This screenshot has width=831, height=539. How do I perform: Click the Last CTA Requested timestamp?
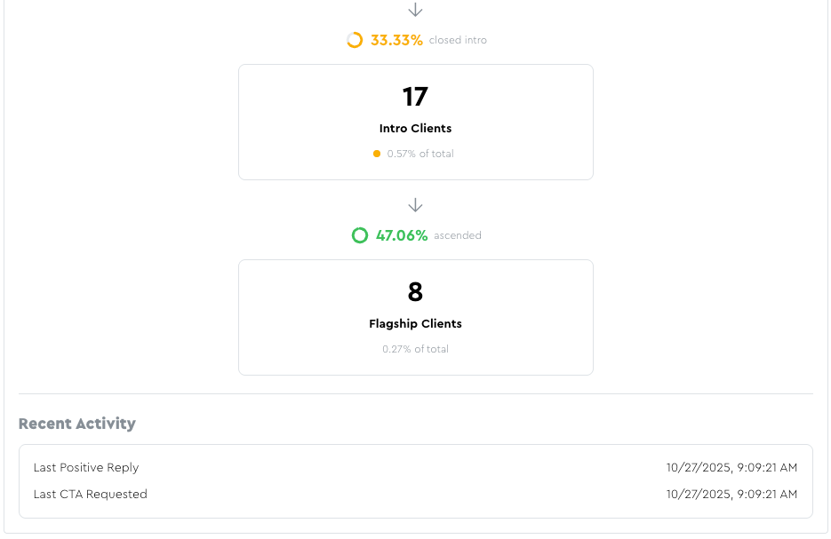pos(731,494)
